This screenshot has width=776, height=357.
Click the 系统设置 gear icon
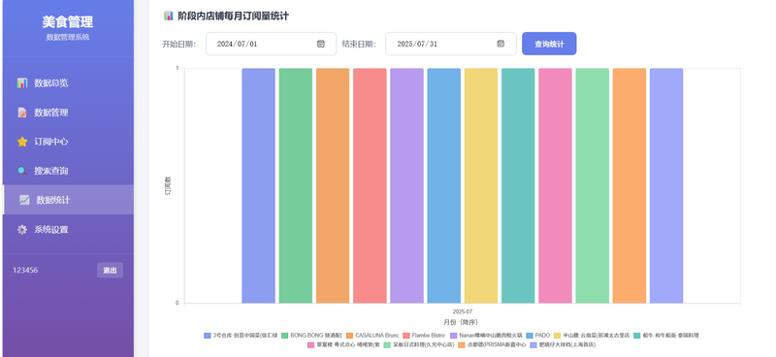click(x=22, y=229)
